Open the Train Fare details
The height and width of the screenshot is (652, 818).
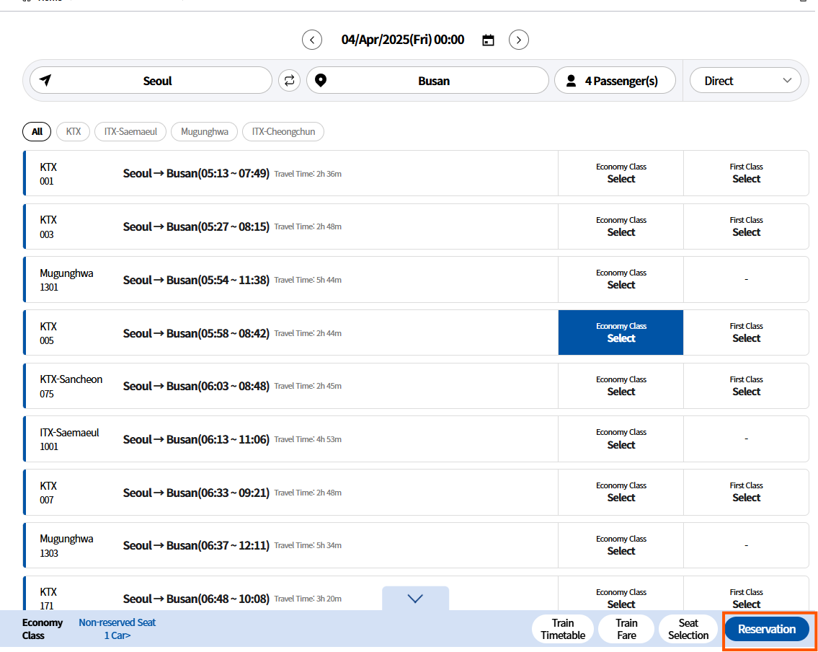(x=626, y=629)
